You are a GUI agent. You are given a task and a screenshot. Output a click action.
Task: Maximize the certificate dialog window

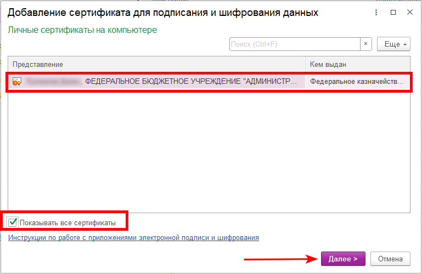(x=392, y=12)
